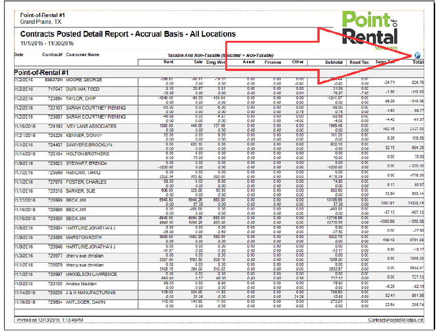Select customer SAWYERS, BROOKLYN
The image size is (438, 335).
coord(89,145)
